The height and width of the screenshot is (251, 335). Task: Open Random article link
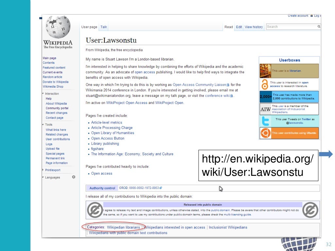52,77
